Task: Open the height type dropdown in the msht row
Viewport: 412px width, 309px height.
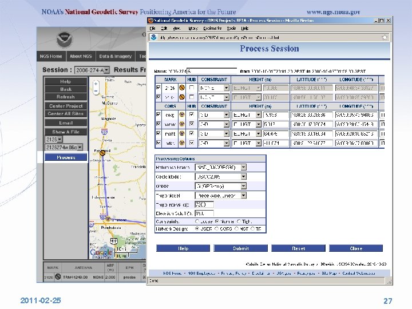Action: (247, 134)
